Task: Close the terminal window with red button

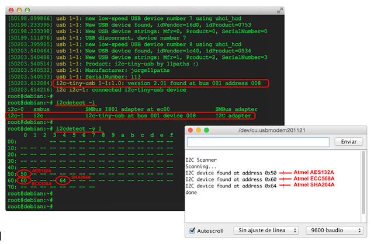Action: click(11, 11)
